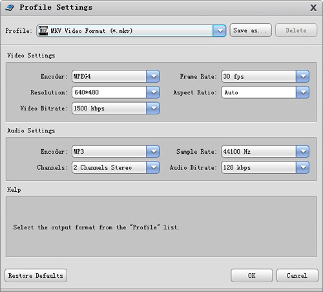Screen dimensions: 323x292
Task: Click the 'Frame Rate:' label
Action: coord(198,76)
